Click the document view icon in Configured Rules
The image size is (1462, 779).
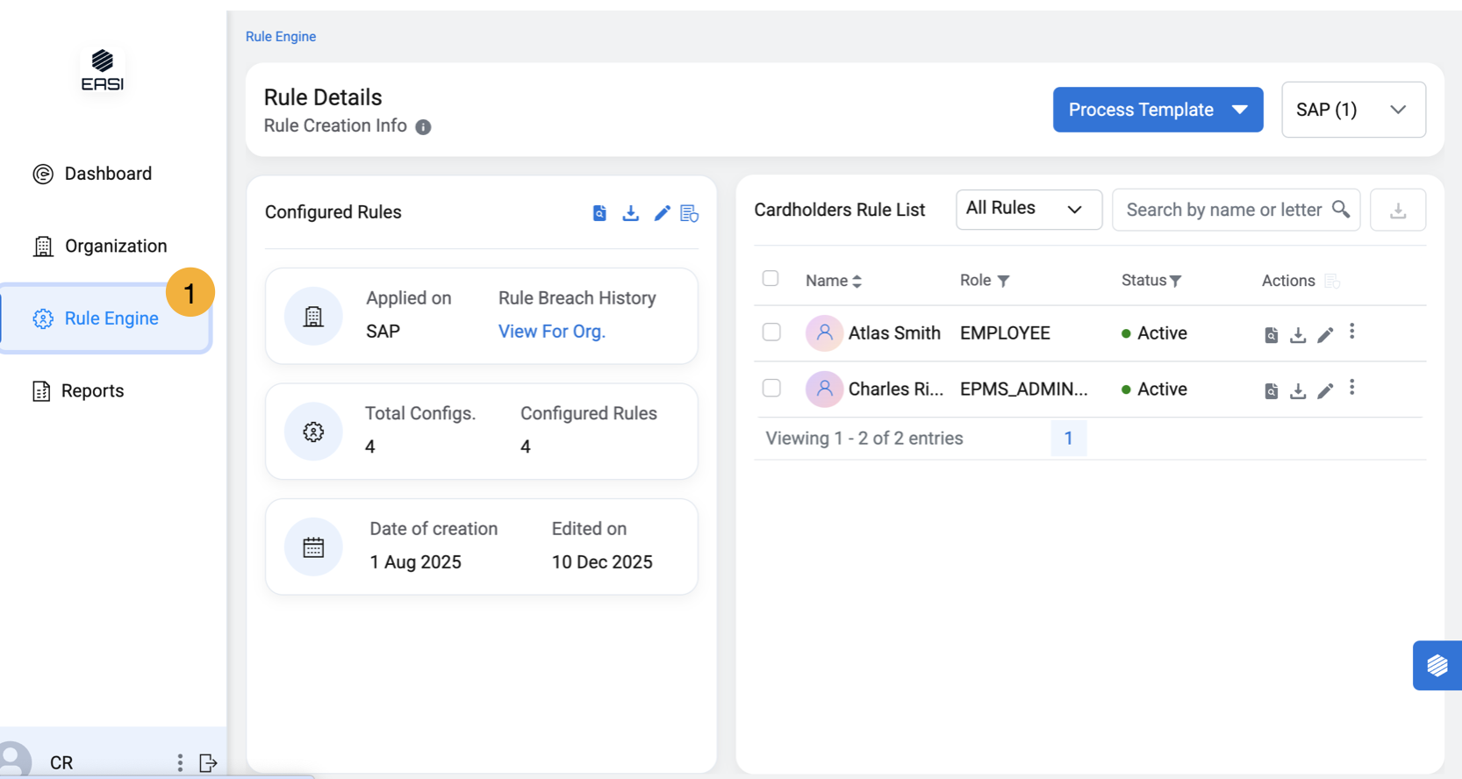point(599,213)
